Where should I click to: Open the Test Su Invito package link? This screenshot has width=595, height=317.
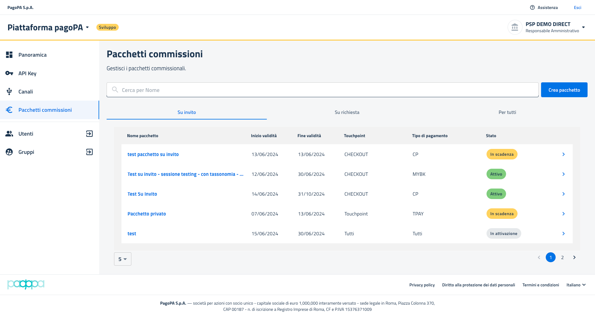tap(142, 194)
